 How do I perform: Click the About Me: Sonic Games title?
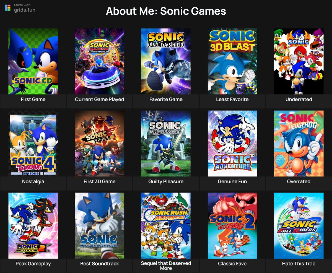click(x=166, y=11)
